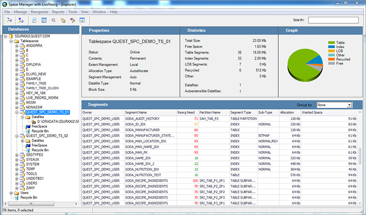The height and width of the screenshot is (215, 366).
Task: Select the FAMILY_TREE_CLUIDX tablespace
Action: pyautogui.click(x=42, y=88)
